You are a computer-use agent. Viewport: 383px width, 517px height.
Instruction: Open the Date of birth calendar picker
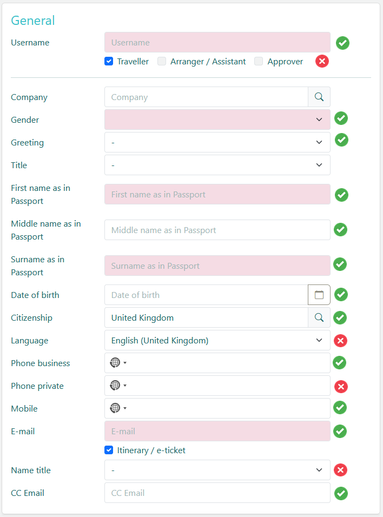pyautogui.click(x=319, y=295)
